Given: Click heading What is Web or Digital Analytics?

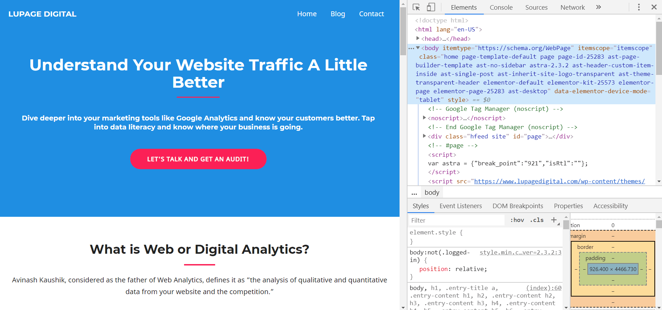Looking at the screenshot, I should point(200,249).
